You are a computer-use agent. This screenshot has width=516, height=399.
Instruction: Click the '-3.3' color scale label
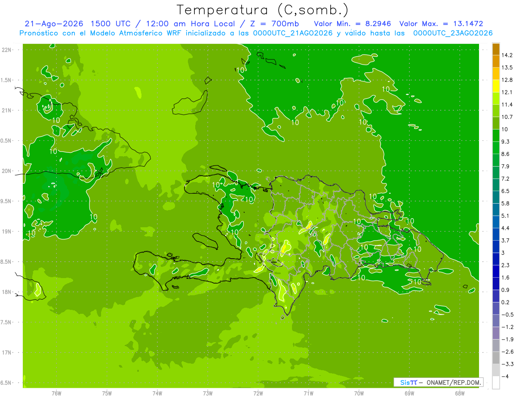[x=507, y=364]
